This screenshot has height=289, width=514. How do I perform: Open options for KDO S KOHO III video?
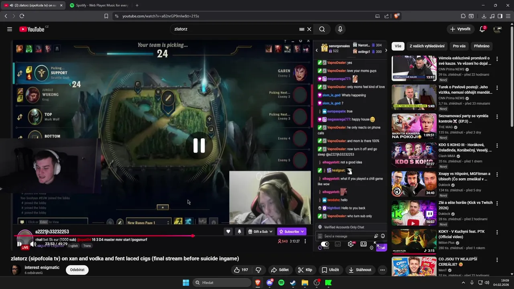coord(497,146)
